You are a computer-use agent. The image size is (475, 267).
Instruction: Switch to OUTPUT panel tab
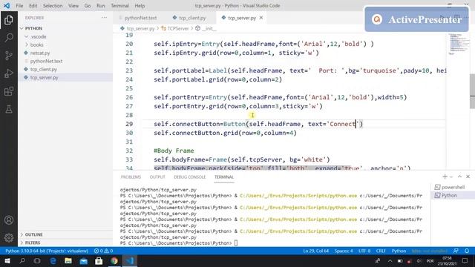(157, 177)
